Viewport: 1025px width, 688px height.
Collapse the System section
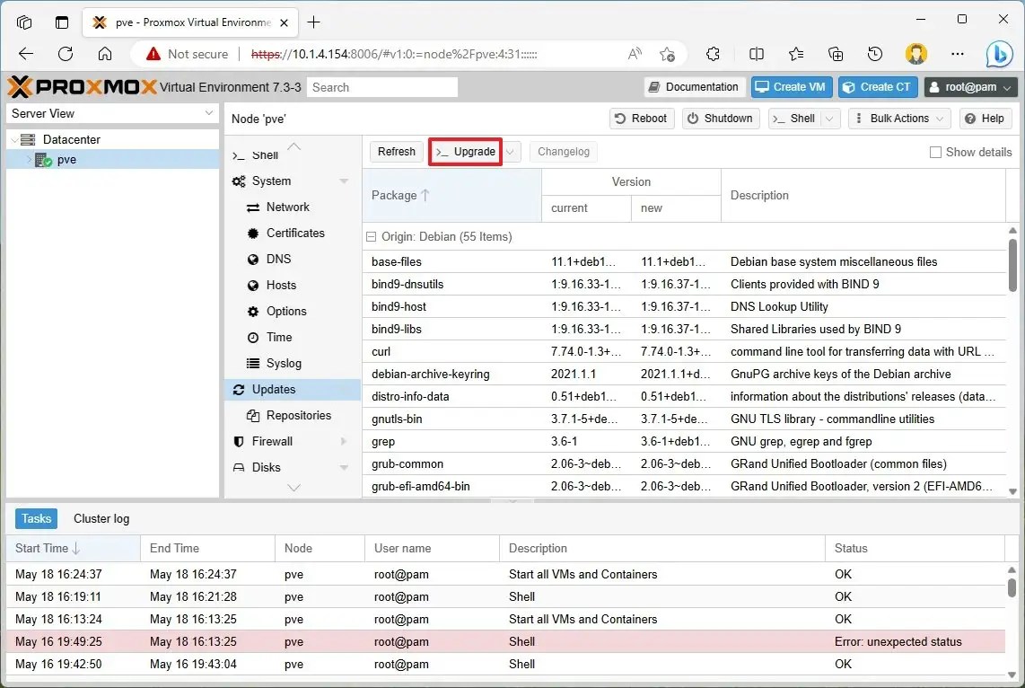tap(345, 181)
